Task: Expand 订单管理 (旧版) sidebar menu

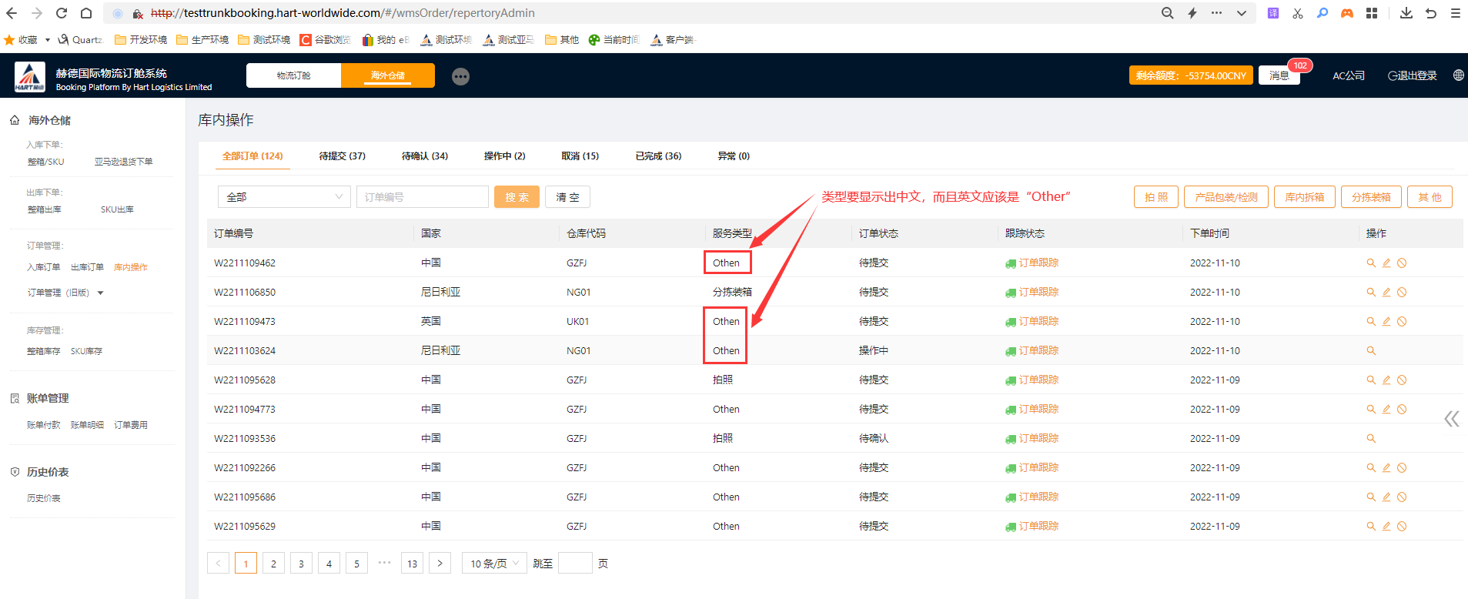Action: (x=65, y=293)
